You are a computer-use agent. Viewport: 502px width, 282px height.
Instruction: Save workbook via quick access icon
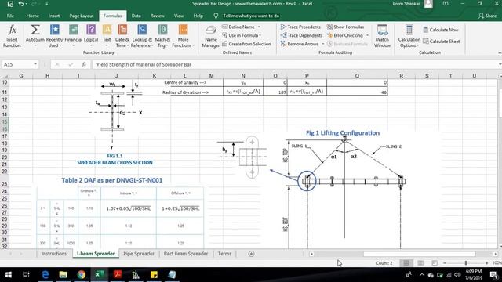click(x=10, y=4)
